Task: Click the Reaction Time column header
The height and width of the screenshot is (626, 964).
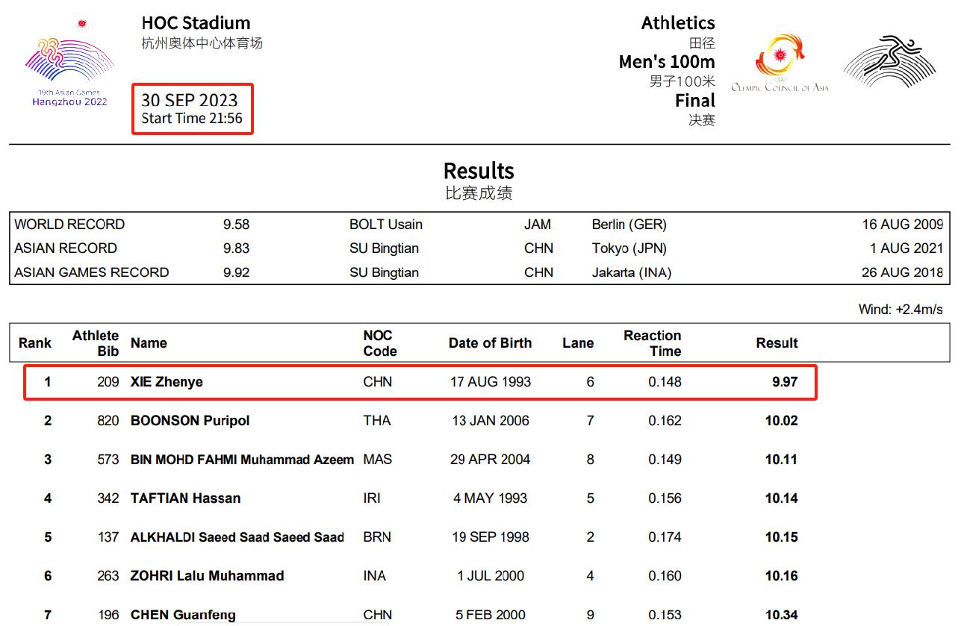Action: pyautogui.click(x=652, y=343)
